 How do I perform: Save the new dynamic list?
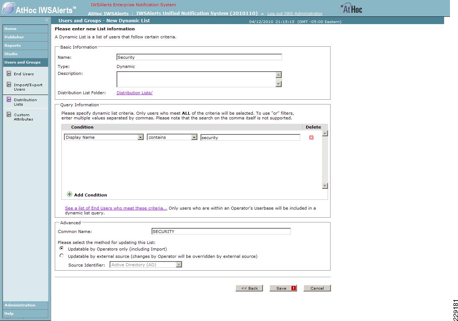point(283,288)
